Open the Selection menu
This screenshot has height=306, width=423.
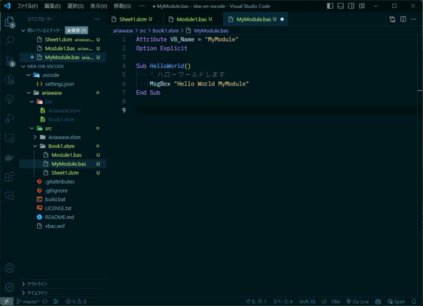tap(75, 6)
